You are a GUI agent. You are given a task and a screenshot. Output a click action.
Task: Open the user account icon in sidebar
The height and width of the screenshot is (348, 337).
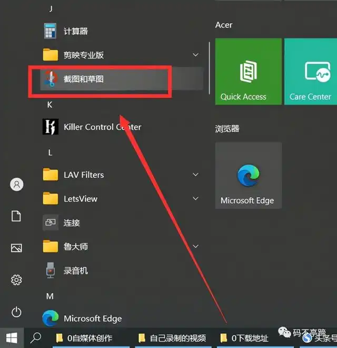click(17, 185)
